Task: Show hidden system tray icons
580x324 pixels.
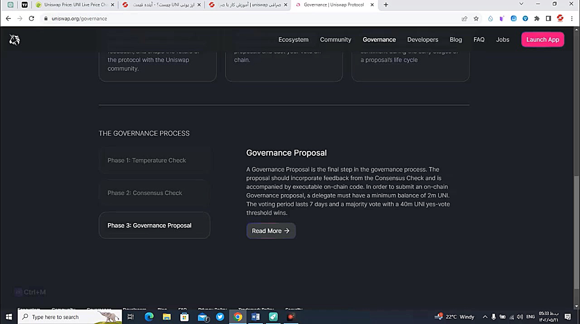Action: 485,317
